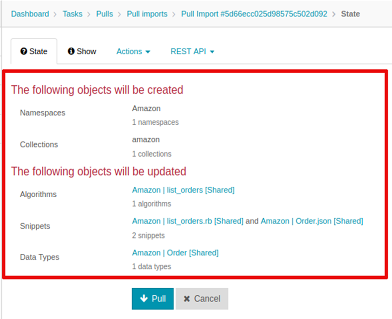The image size is (392, 319).
Task: Click 'The following objects will be updated' heading
Action: pyautogui.click(x=98, y=171)
